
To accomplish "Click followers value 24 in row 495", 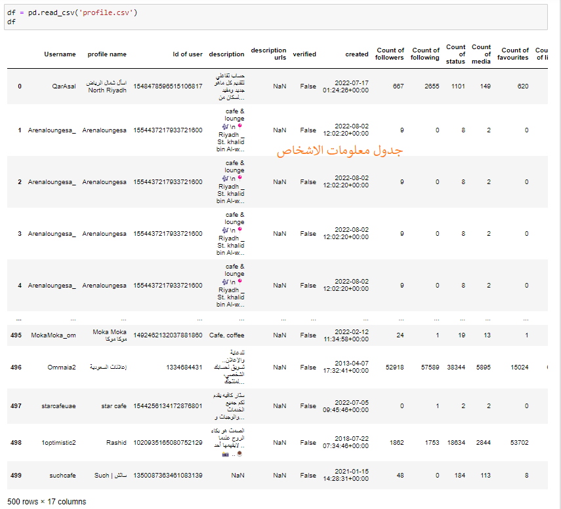I will [400, 335].
